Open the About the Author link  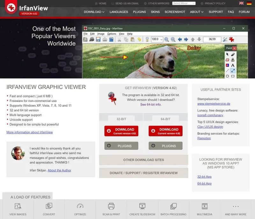click(x=59, y=170)
